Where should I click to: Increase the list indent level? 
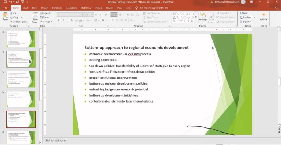tap(132, 15)
